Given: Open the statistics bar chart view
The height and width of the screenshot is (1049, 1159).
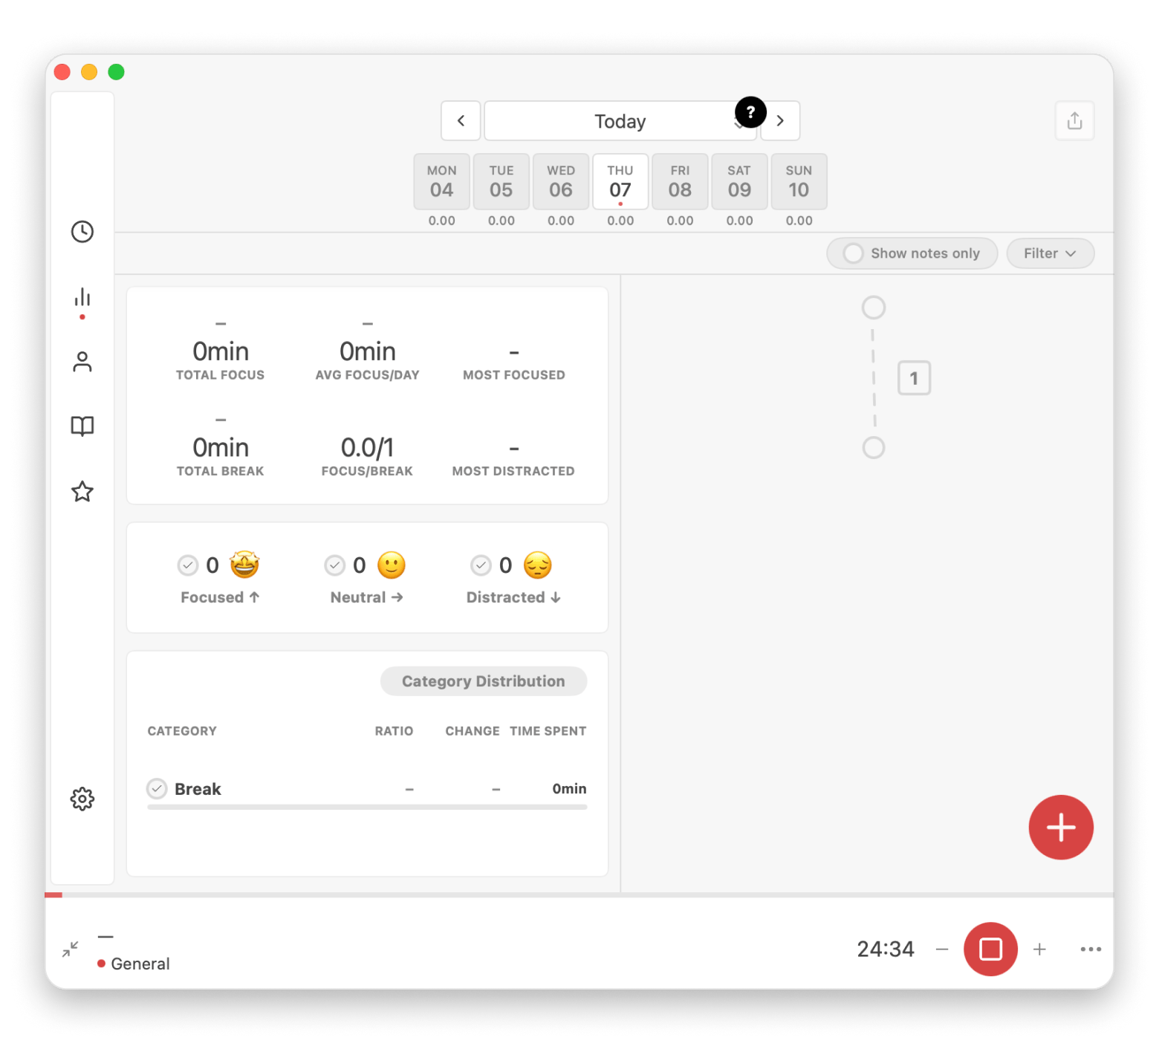Looking at the screenshot, I should [x=82, y=298].
